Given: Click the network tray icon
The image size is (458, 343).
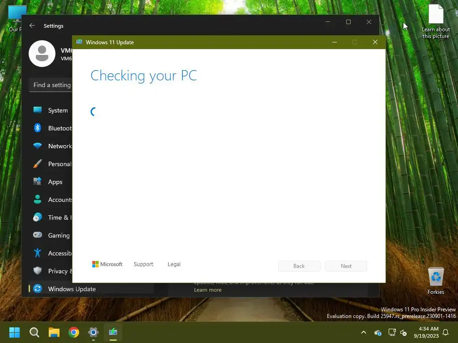Looking at the screenshot, I should click(x=392, y=332).
